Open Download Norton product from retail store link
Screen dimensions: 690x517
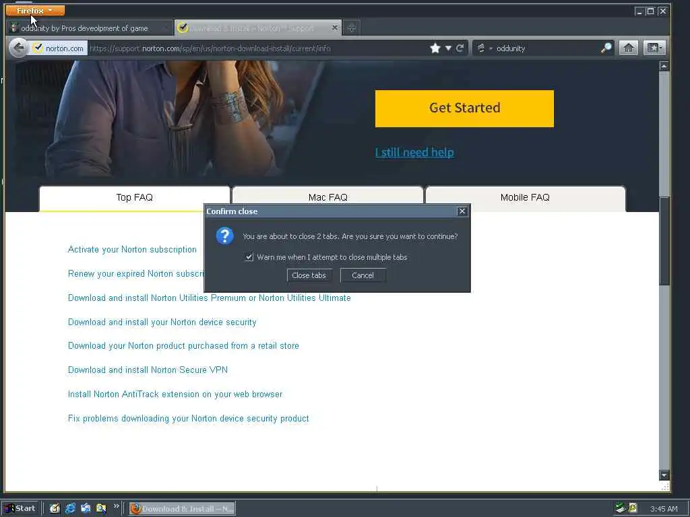coord(183,346)
